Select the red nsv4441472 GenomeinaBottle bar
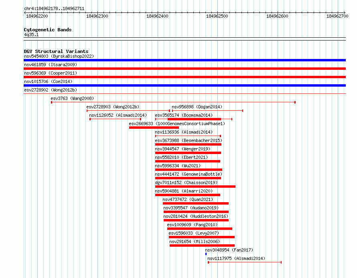357x278 pixels. point(188,178)
